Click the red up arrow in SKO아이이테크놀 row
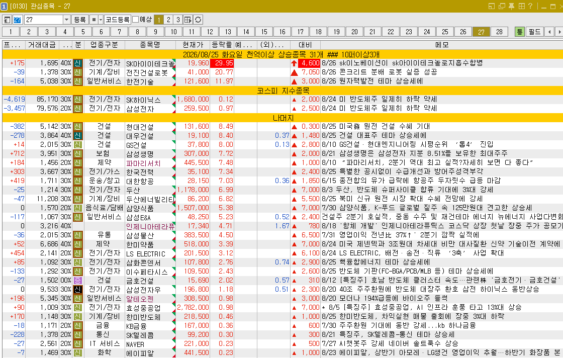563x358 pixels. [x=295, y=63]
